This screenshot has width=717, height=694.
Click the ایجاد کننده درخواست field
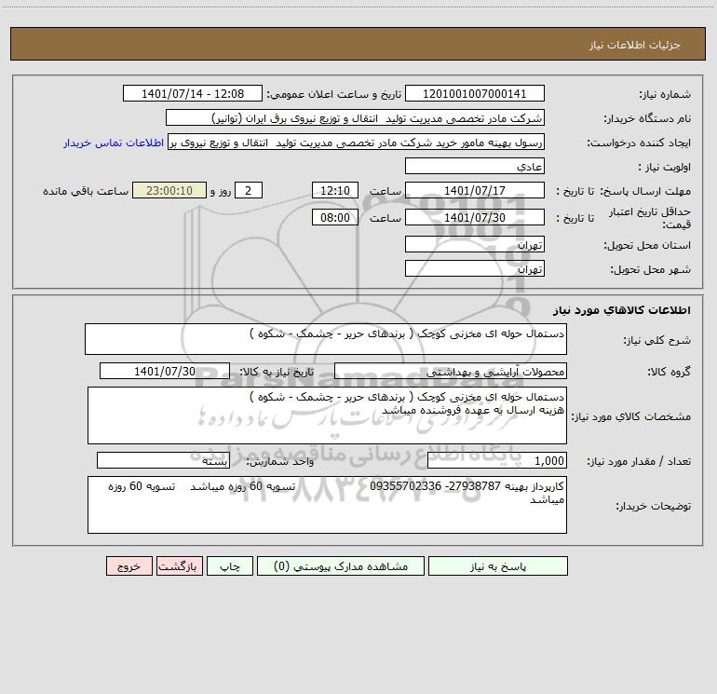click(356, 142)
